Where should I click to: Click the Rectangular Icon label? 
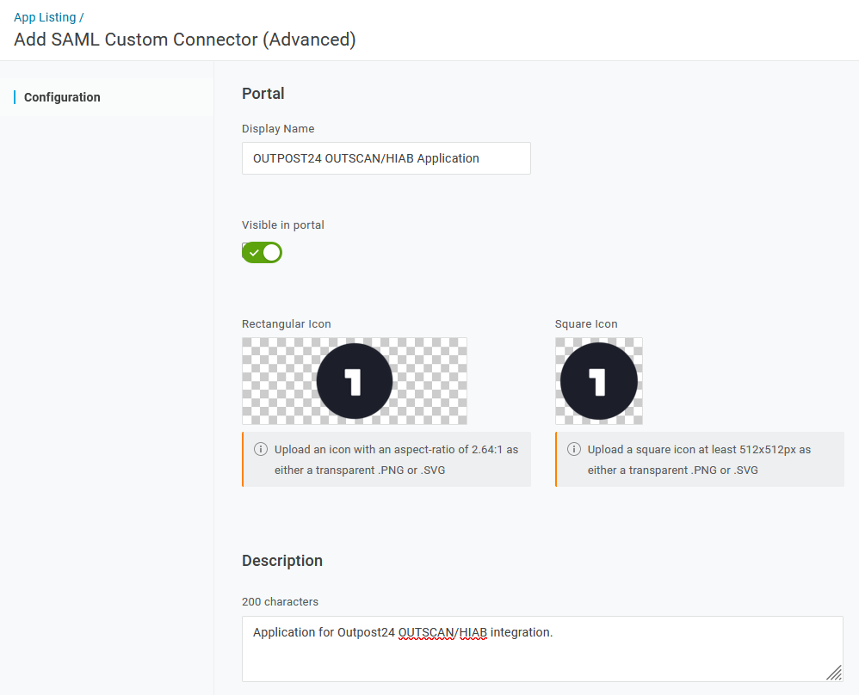[287, 324]
